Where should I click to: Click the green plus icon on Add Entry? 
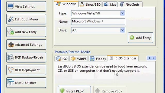[x=132, y=37]
